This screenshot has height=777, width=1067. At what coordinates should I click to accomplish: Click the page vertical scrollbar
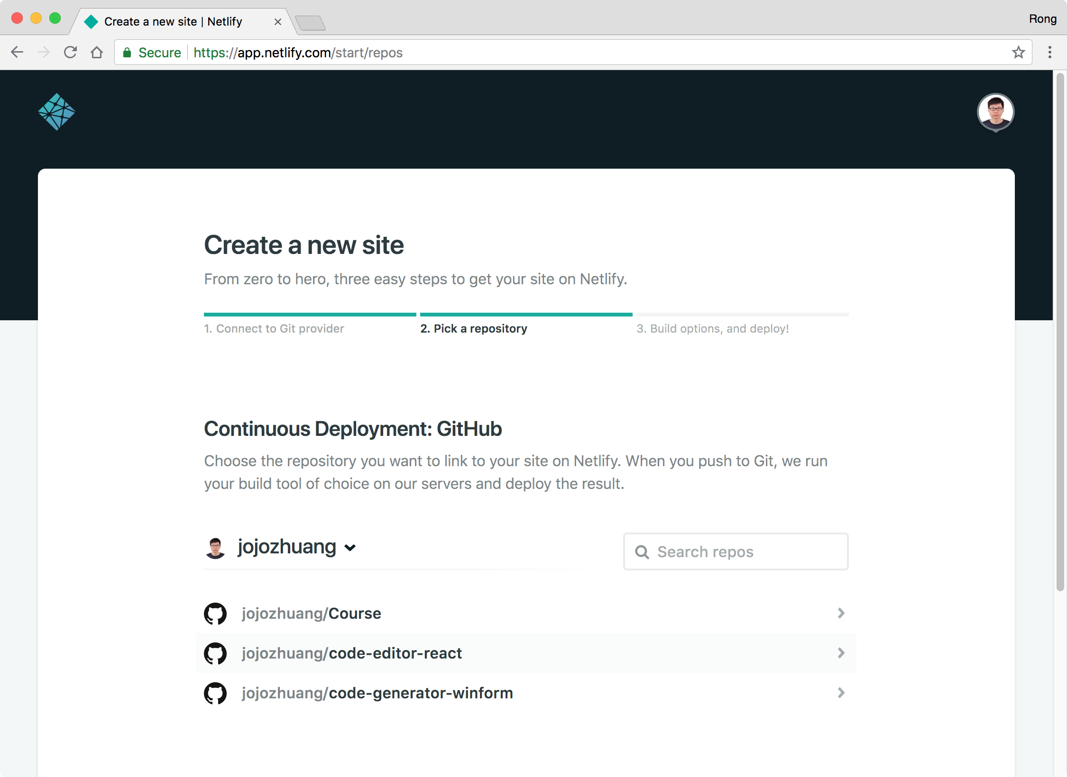(1060, 332)
